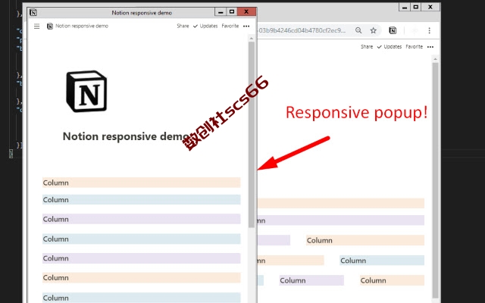Click the browser URL address text
Image resolution: width=485 pixels, height=303 pixels.
[x=302, y=30]
